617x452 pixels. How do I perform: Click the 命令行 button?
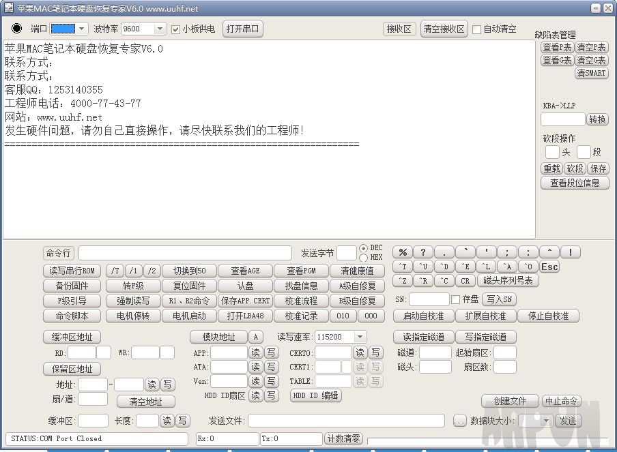point(58,253)
